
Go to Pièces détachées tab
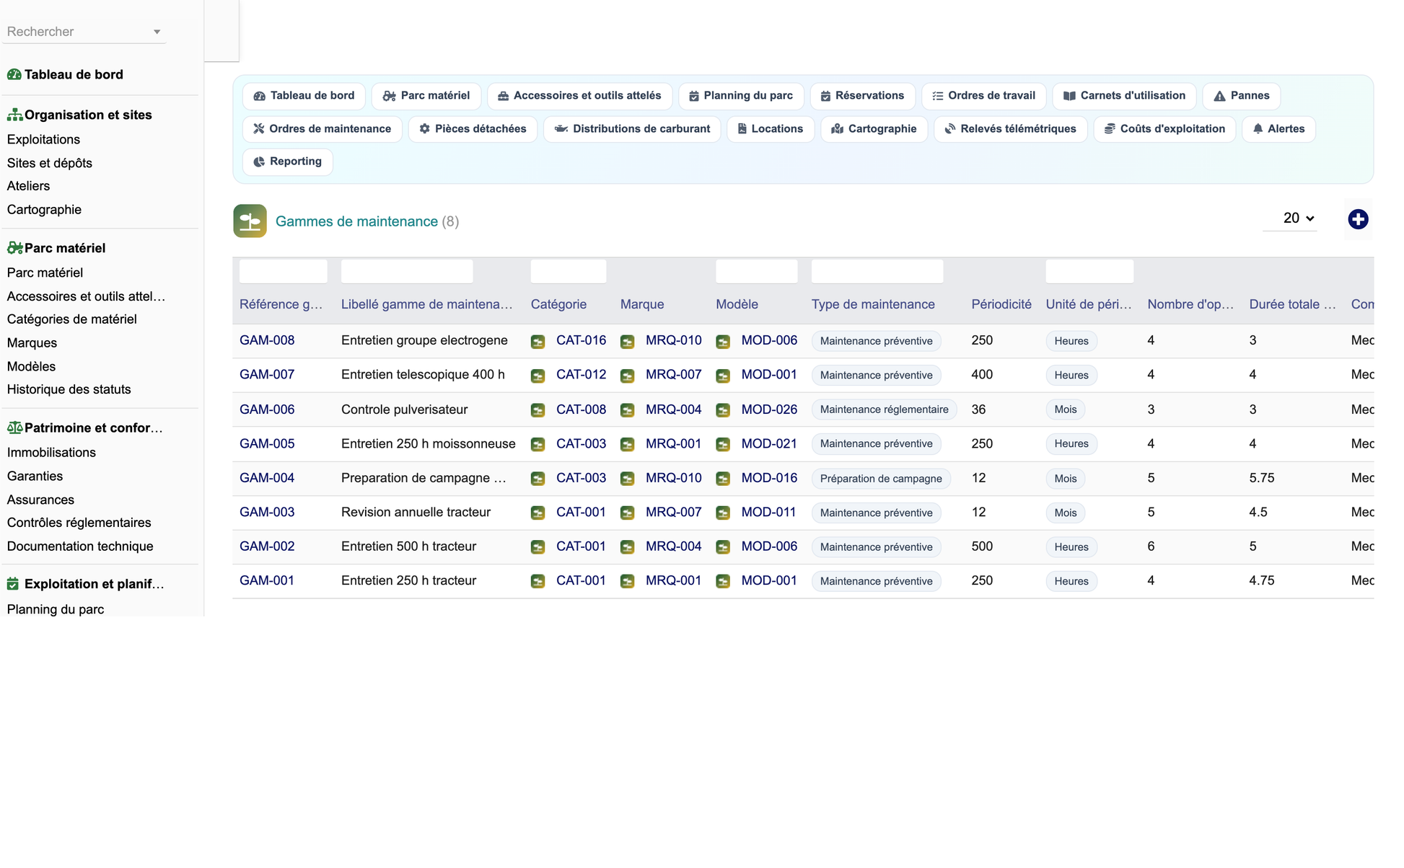(x=473, y=129)
